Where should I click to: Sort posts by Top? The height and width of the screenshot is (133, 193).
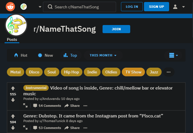(70, 55)
